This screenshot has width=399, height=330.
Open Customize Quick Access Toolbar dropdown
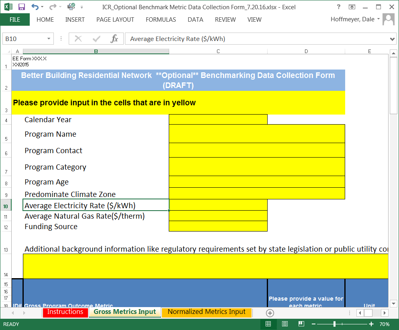[x=82, y=7]
